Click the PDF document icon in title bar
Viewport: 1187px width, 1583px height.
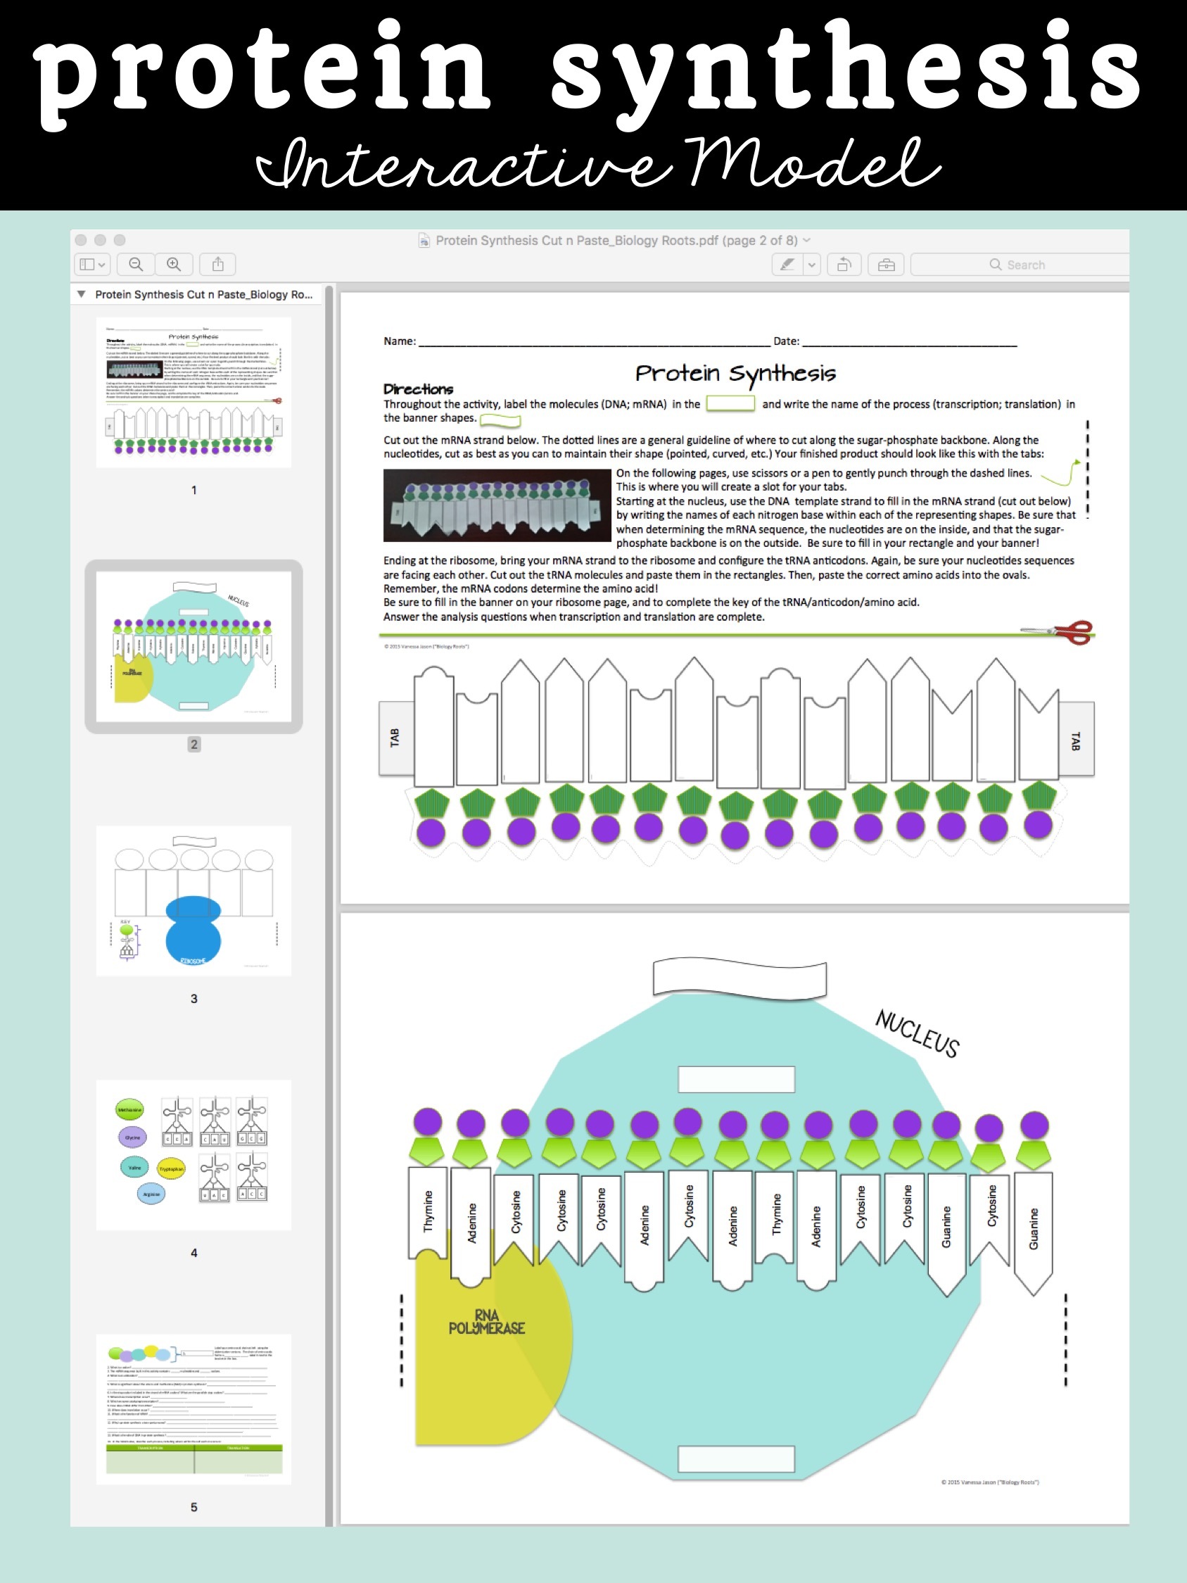[425, 241]
